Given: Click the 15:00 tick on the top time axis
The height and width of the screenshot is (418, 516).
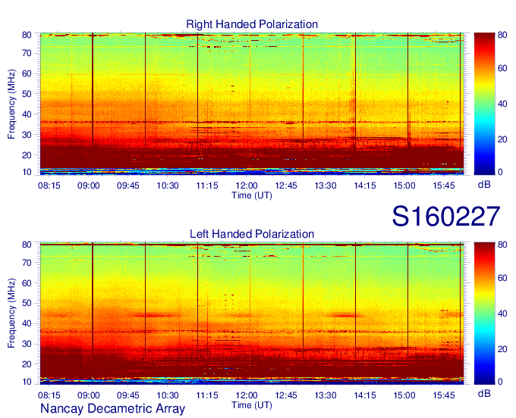Looking at the screenshot, I should coord(404,186).
